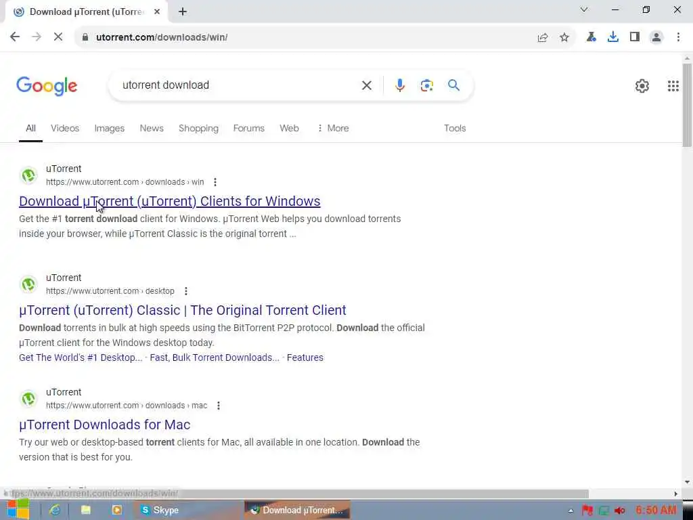Click the utorrent download search field
Image resolution: width=693 pixels, height=520 pixels.
pyautogui.click(x=239, y=85)
